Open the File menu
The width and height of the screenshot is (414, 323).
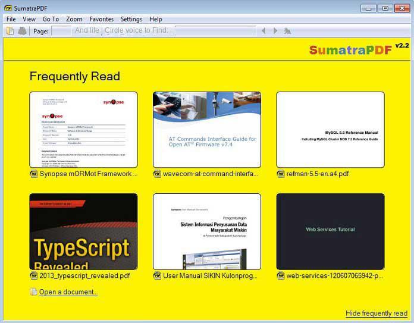(11, 19)
